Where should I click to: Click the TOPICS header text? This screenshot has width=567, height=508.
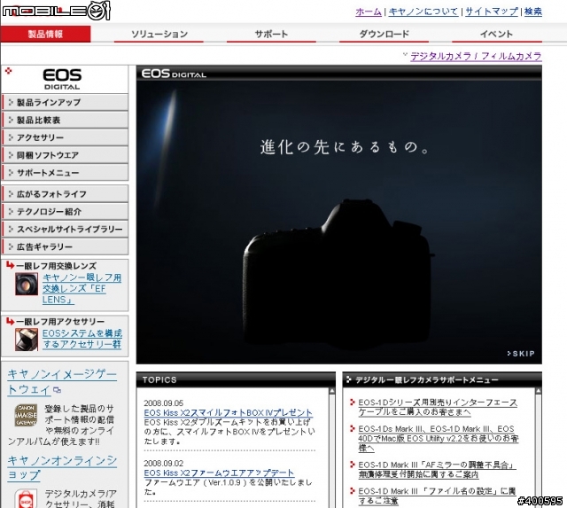click(159, 380)
